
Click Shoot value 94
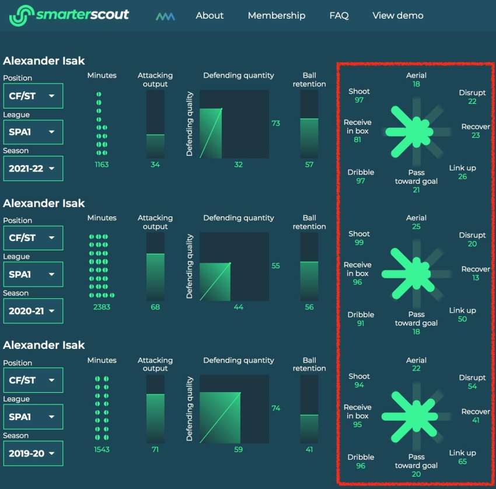(359, 385)
